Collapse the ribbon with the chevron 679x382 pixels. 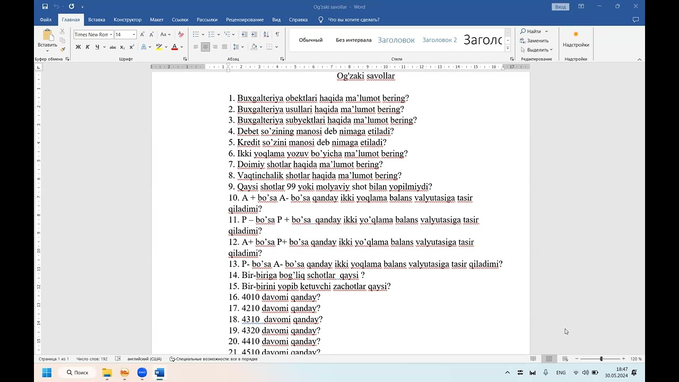point(639,59)
